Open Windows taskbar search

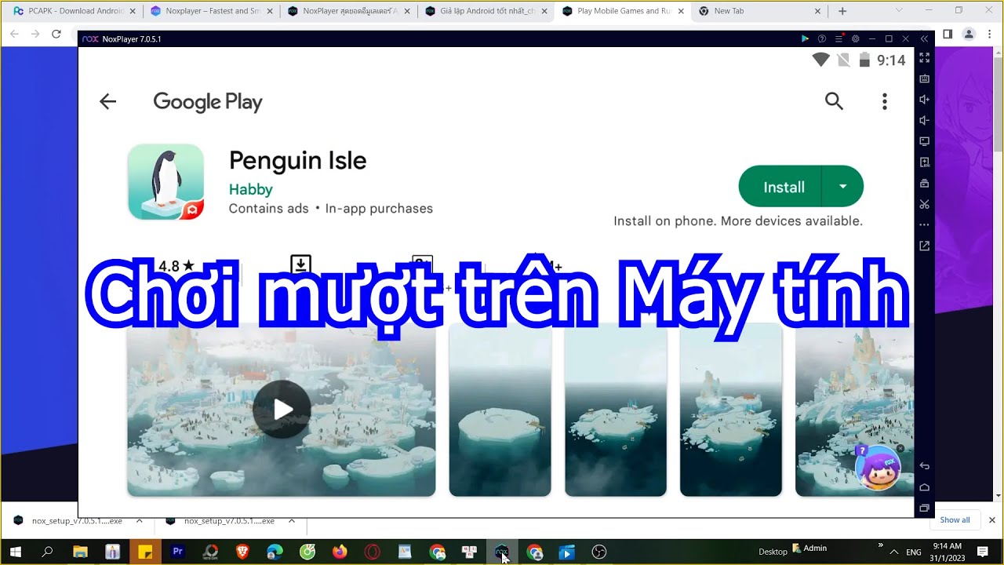pos(47,552)
